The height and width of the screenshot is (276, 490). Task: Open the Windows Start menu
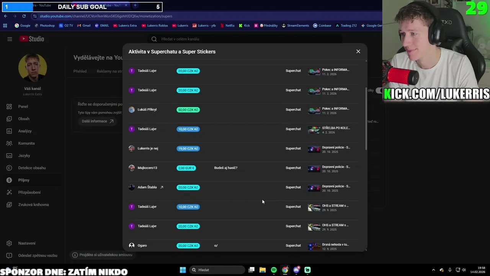(183, 270)
